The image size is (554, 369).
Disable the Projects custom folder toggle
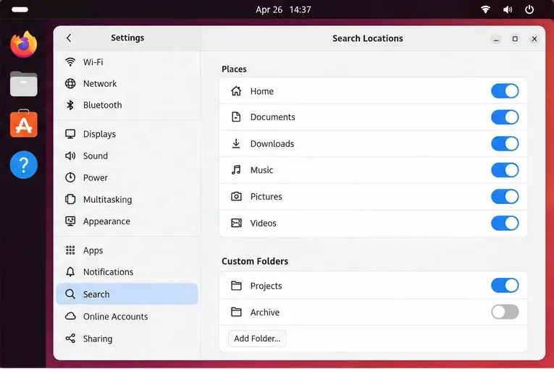click(x=505, y=285)
